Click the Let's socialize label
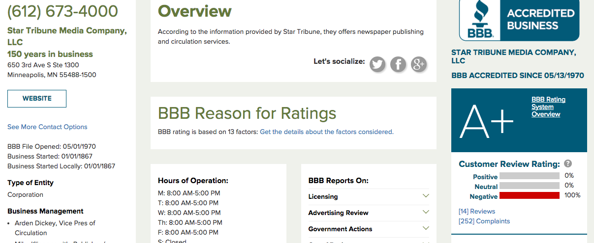The height and width of the screenshot is (243, 594). 339,61
